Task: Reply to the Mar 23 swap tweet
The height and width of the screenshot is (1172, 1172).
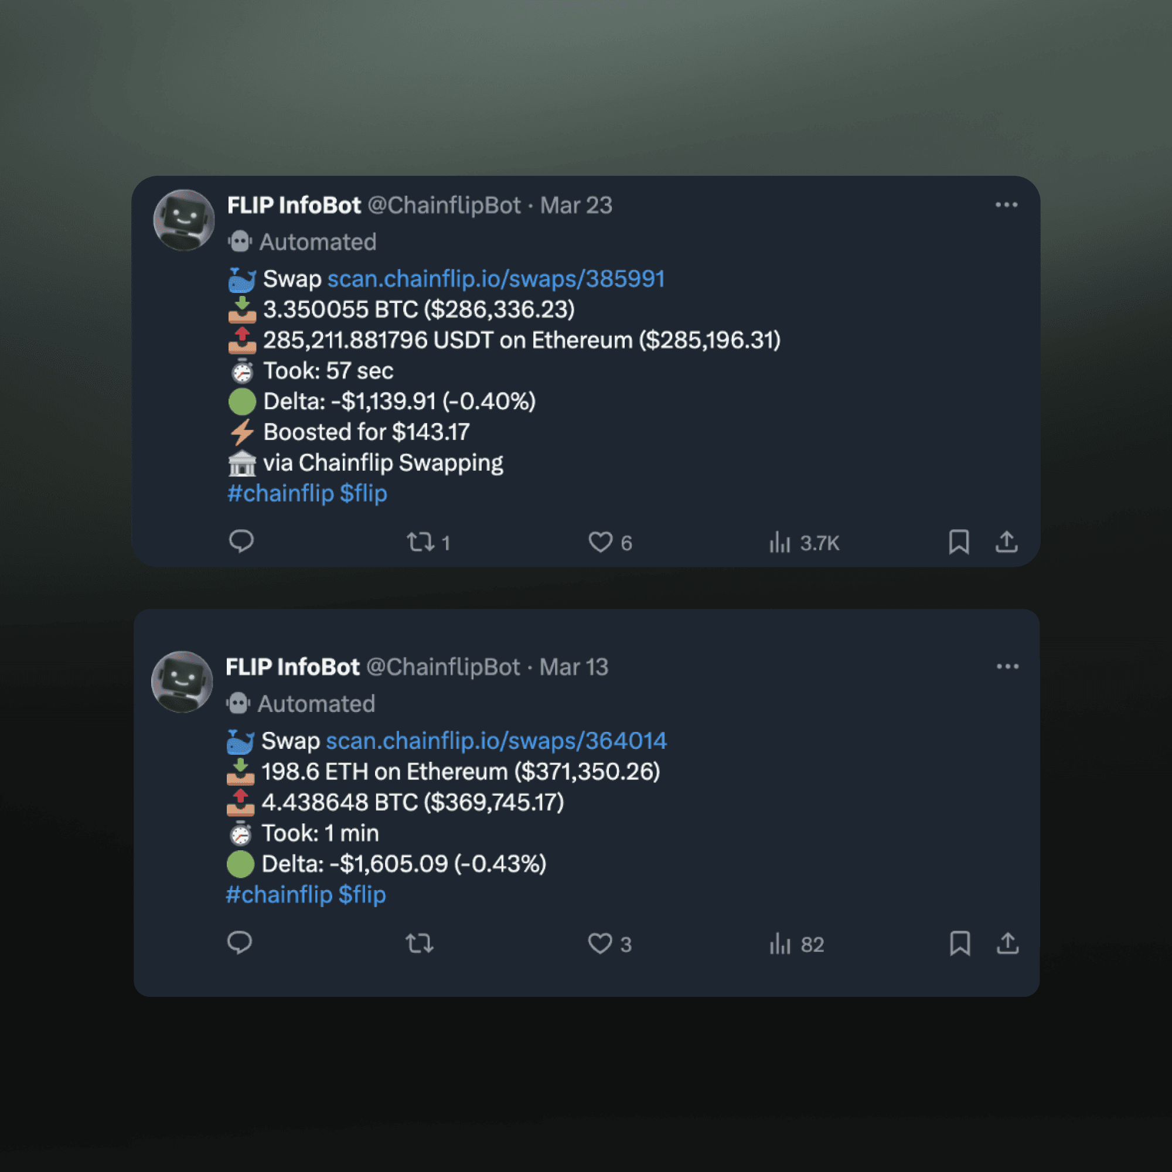Action: 241,541
